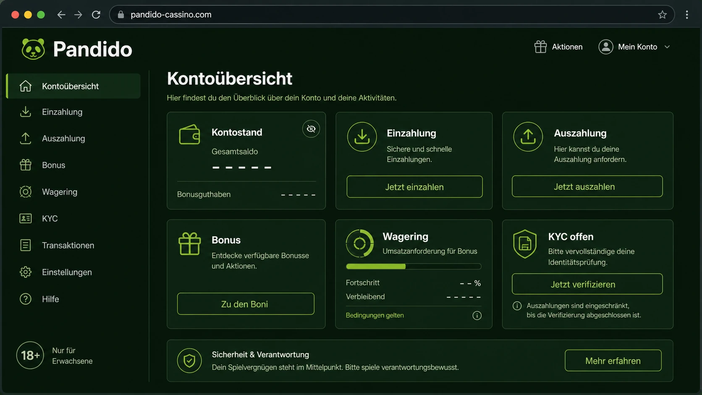Viewport: 702px width, 395px height.
Task: Click the Wagering chip icon in sidebar
Action: click(26, 192)
